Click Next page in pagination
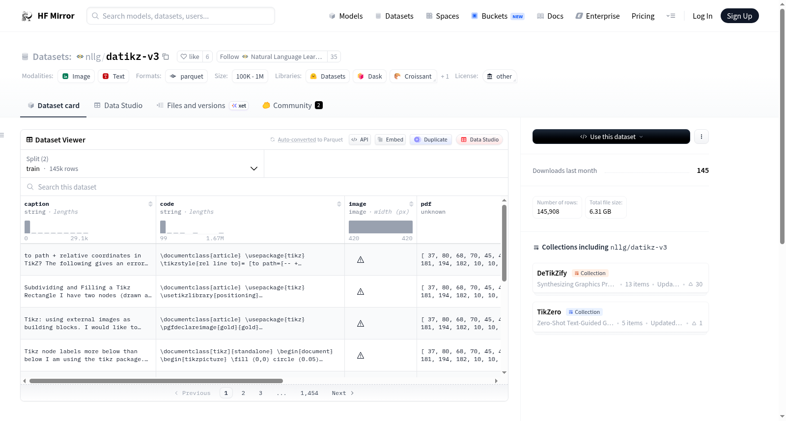The width and height of the screenshot is (786, 421). click(342, 393)
